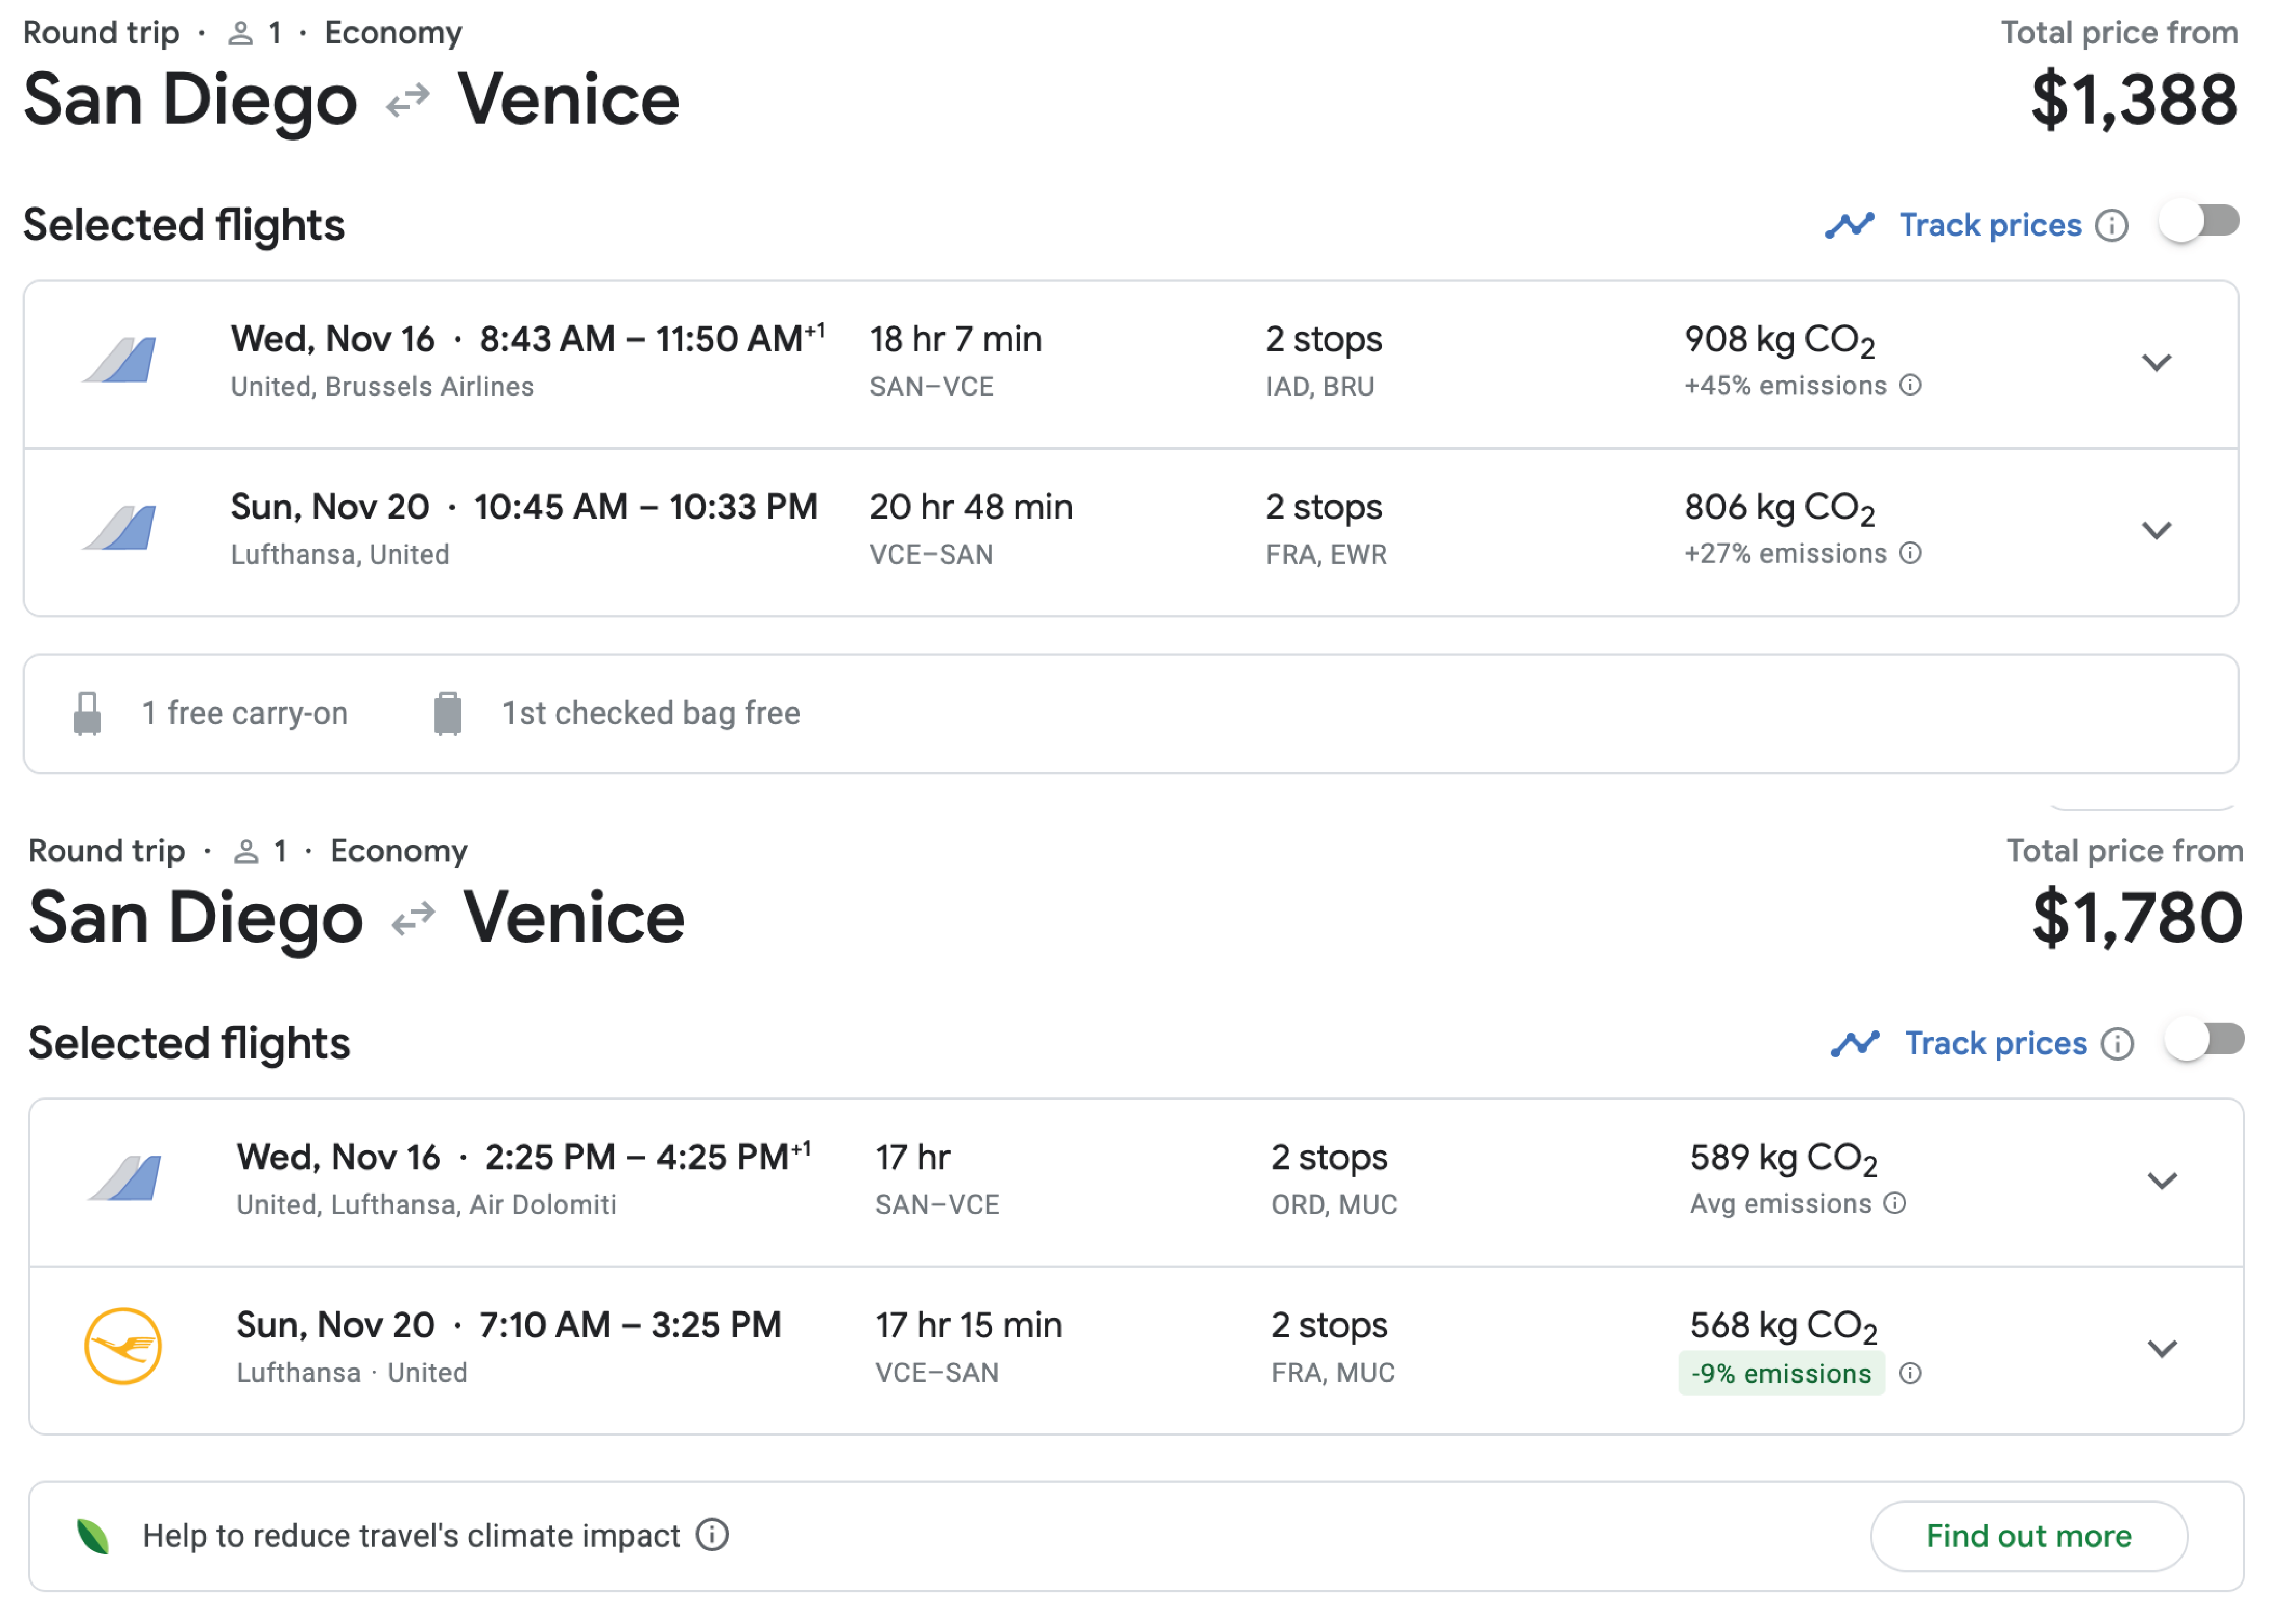Expand the 8:43 AM – 11:50 AM flight details
This screenshot has width=2272, height=1624.
click(2157, 362)
